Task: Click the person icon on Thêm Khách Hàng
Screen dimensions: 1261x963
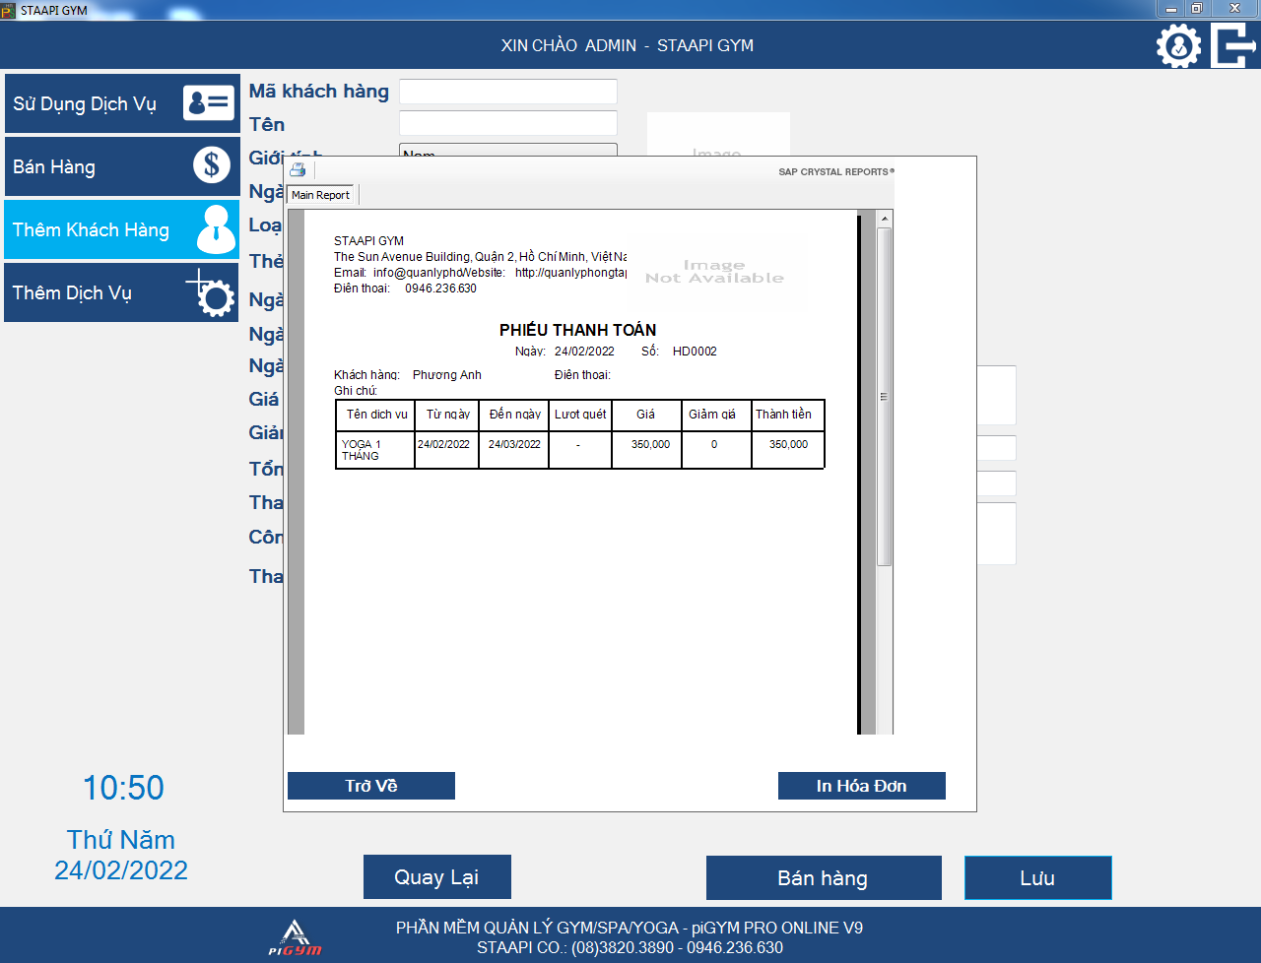Action: pyautogui.click(x=216, y=229)
